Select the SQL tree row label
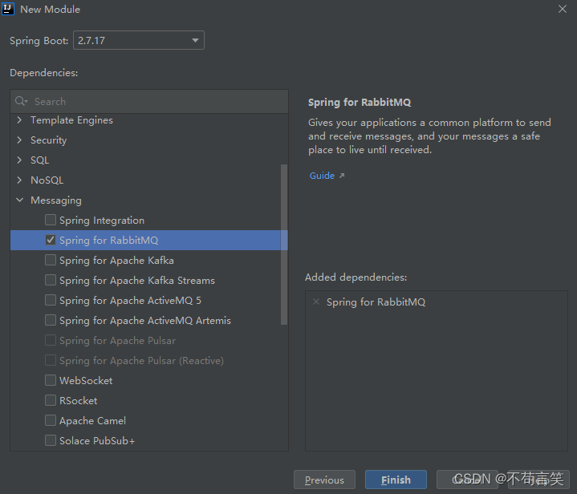 pyautogui.click(x=40, y=160)
